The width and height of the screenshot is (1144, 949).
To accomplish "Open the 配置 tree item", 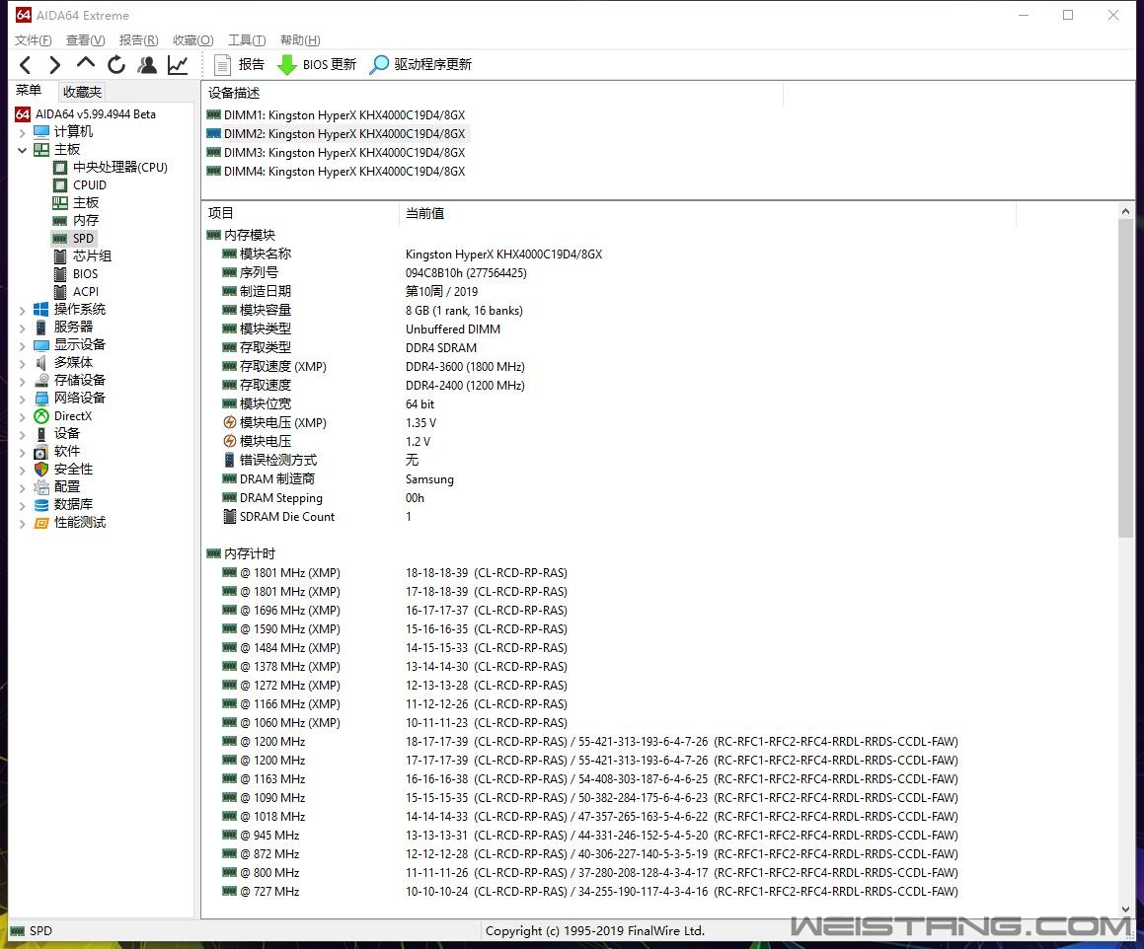I will coord(67,486).
